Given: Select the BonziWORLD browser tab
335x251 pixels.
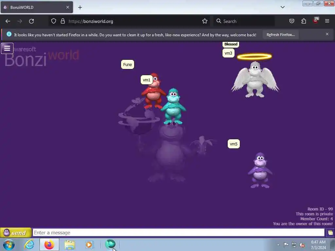Looking at the screenshot, I should tap(37, 7).
